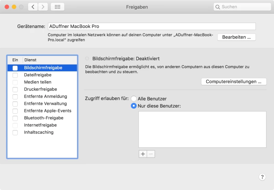Enable the Bluetooth-Freigabe checkbox
The width and height of the screenshot is (274, 190).
click(15, 118)
